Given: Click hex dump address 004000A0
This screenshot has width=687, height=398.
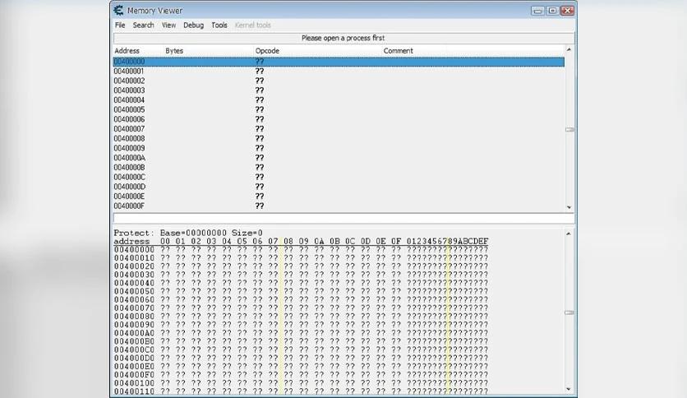Looking at the screenshot, I should [134, 333].
